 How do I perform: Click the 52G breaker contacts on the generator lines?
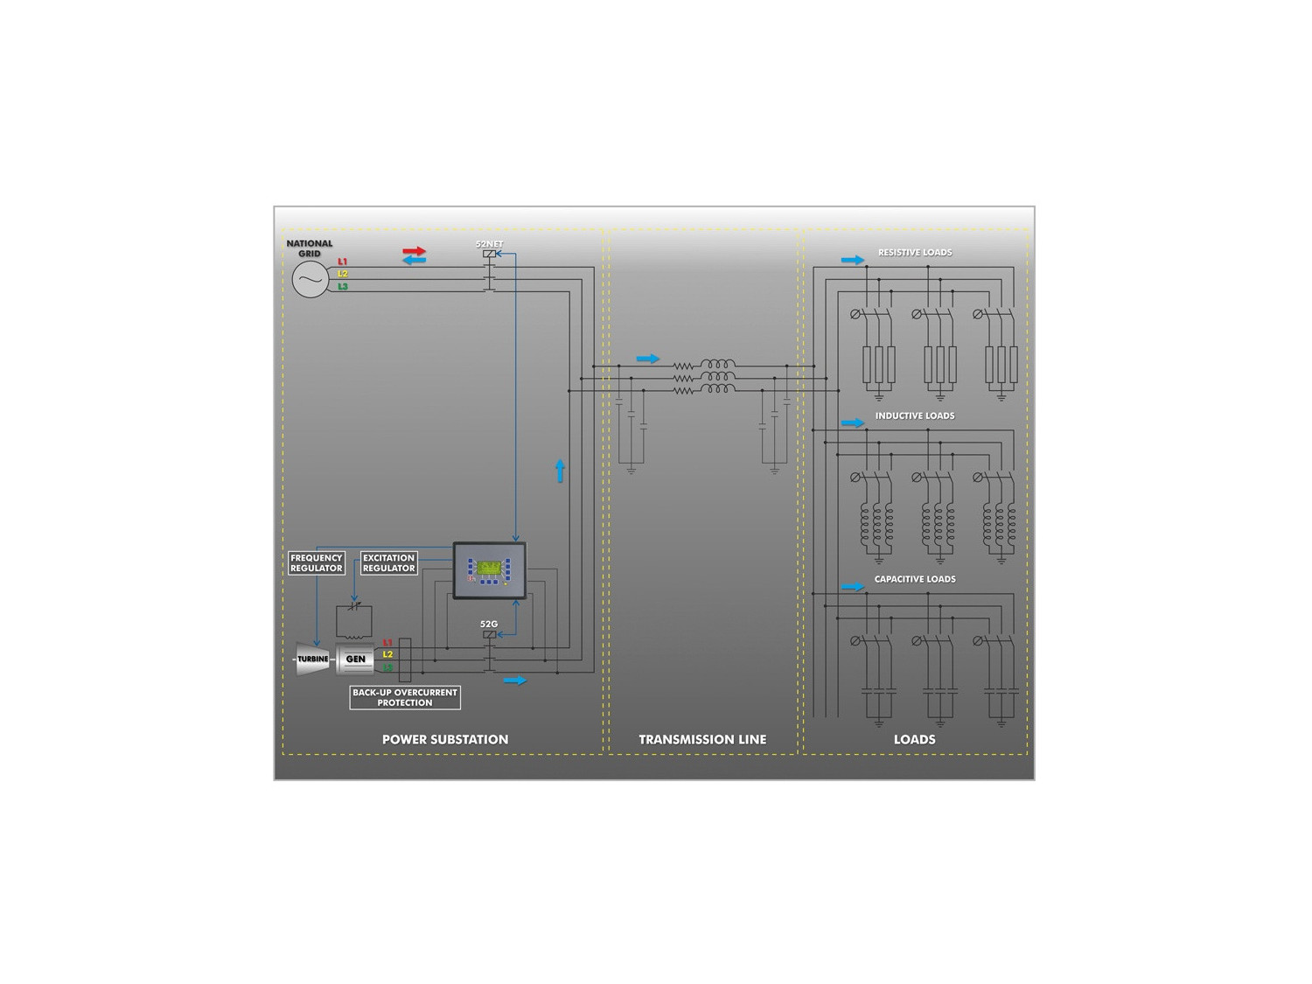(x=489, y=658)
